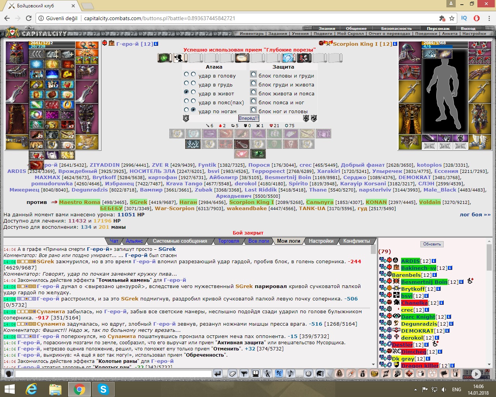496x397 pixels.
Task: Click opponent name Maestro Roma
Action: point(79,202)
